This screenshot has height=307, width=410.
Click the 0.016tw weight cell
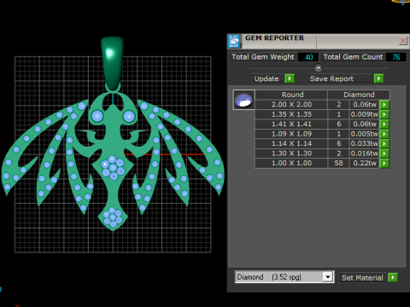point(365,153)
